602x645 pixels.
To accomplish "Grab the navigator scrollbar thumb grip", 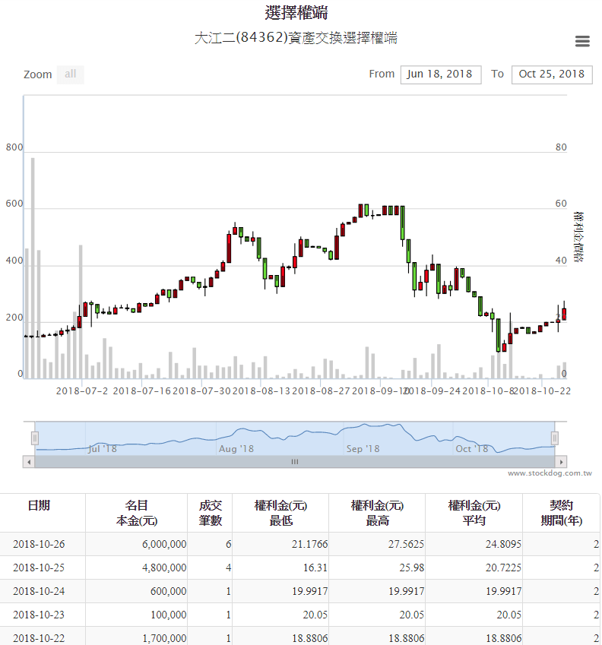I will pyautogui.click(x=295, y=461).
